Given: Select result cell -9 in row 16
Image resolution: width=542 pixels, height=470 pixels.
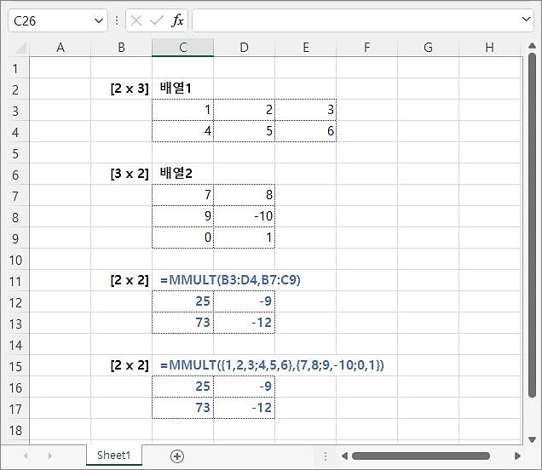Looking at the screenshot, I should [244, 387].
